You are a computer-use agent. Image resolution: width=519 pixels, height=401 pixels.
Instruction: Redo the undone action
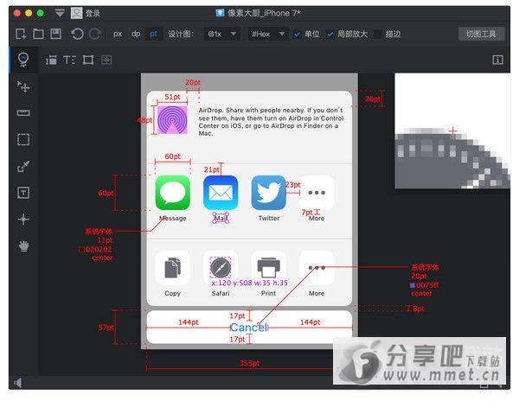[x=95, y=34]
